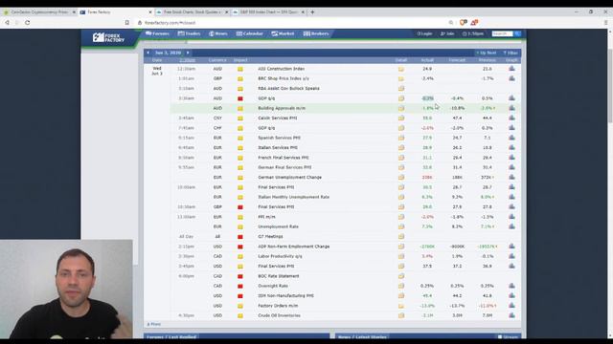Open detail folder for Crude Oil Inventories
Viewport: 613px width, 344px height.
click(401, 315)
